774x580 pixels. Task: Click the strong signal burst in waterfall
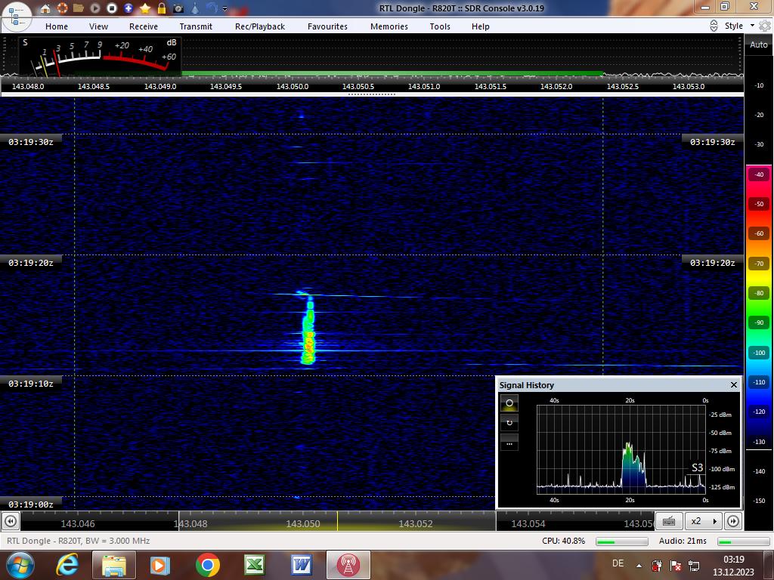(308, 331)
